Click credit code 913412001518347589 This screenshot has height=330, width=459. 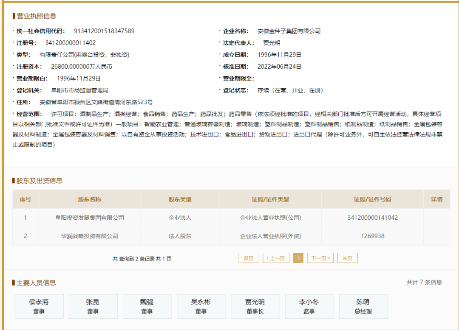click(x=104, y=31)
